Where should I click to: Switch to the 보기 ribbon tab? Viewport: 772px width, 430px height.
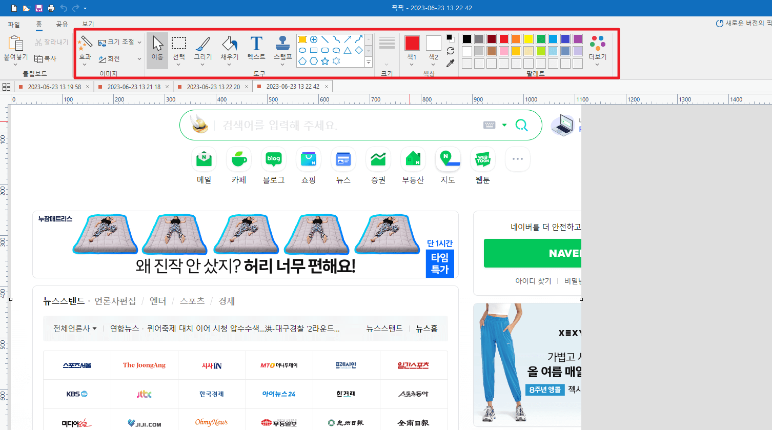87,24
